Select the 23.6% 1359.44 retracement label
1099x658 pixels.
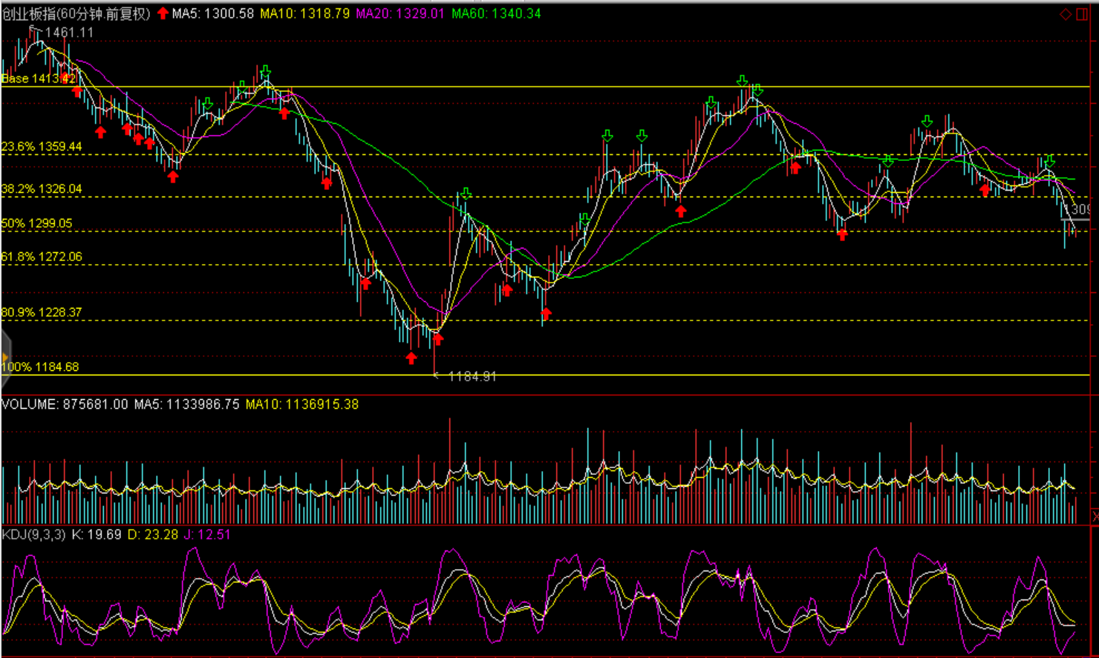pyautogui.click(x=42, y=147)
